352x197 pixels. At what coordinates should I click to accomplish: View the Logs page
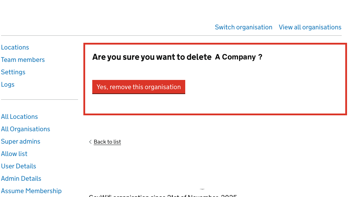8,85
